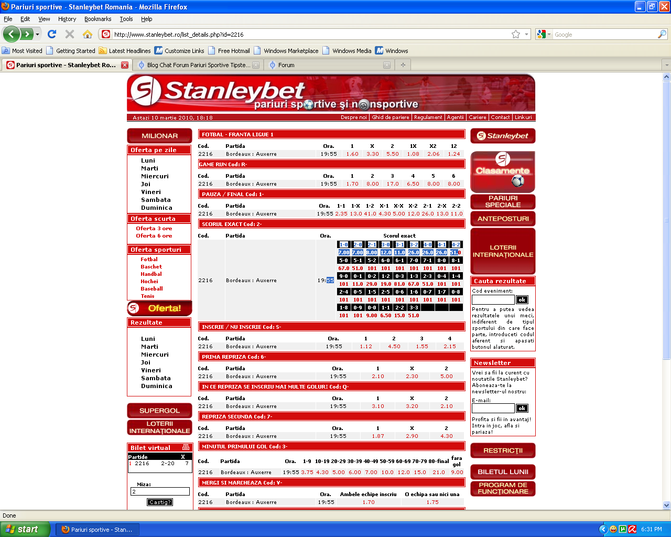The height and width of the screenshot is (537, 671).
Task: Click the Stanleybet header logo banner
Action: [331, 93]
